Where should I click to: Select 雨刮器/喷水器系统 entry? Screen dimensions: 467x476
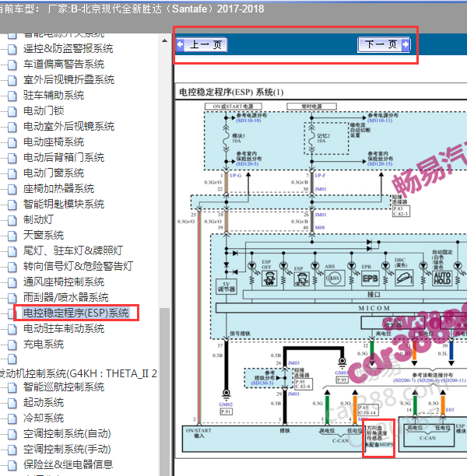point(66,297)
